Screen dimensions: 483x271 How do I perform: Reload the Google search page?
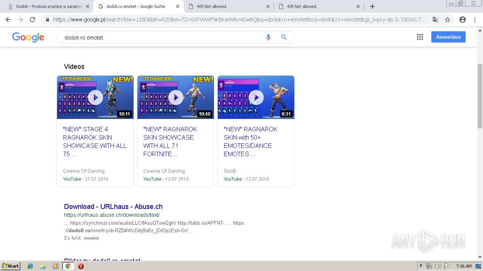(x=32, y=20)
